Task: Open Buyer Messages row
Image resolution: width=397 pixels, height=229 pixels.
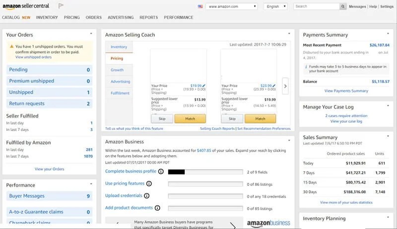Action: pyautogui.click(x=49, y=196)
